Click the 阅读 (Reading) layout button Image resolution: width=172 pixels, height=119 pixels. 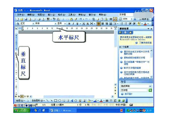pos(144,19)
